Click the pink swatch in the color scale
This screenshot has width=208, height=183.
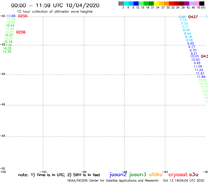click(197, 3)
